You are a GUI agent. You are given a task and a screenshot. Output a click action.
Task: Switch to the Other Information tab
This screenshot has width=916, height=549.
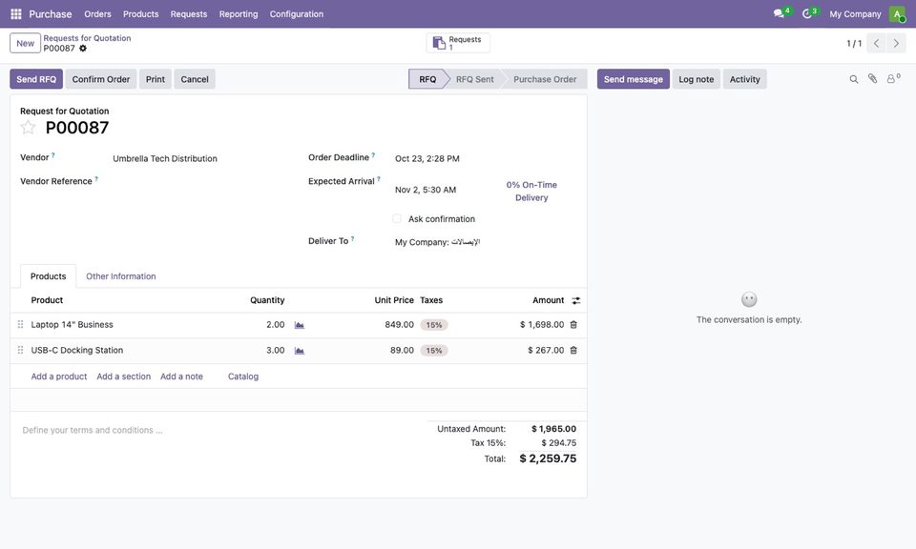pos(121,276)
